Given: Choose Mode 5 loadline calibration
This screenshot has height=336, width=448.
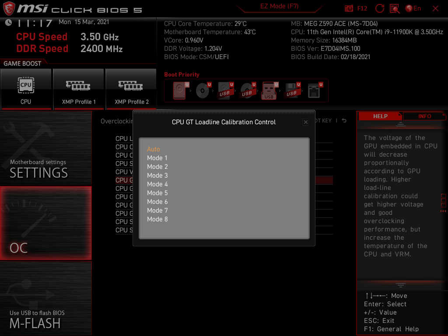Looking at the screenshot, I should (157, 193).
